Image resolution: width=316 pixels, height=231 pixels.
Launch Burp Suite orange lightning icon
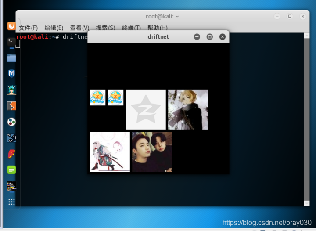pos(11,106)
